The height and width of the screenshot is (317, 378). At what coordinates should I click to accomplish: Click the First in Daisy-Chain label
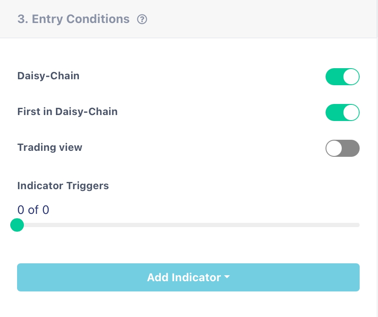point(67,112)
